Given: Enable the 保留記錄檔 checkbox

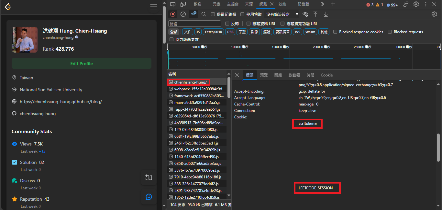Looking at the screenshot, I should tap(213, 14).
